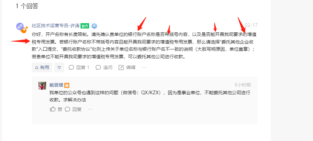Click the 有用 upvote button
Screen dimensions: 313x141
click(x=42, y=67)
